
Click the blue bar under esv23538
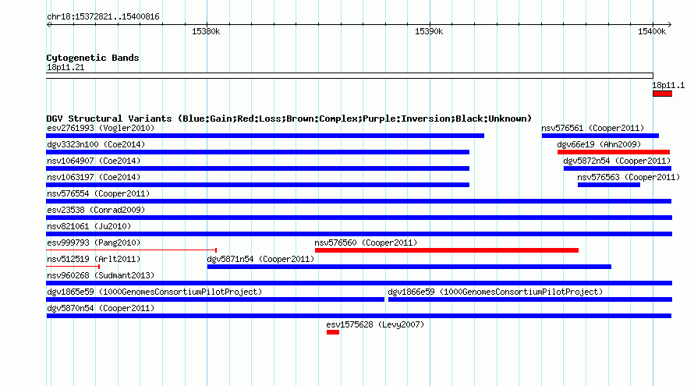tap(359, 218)
